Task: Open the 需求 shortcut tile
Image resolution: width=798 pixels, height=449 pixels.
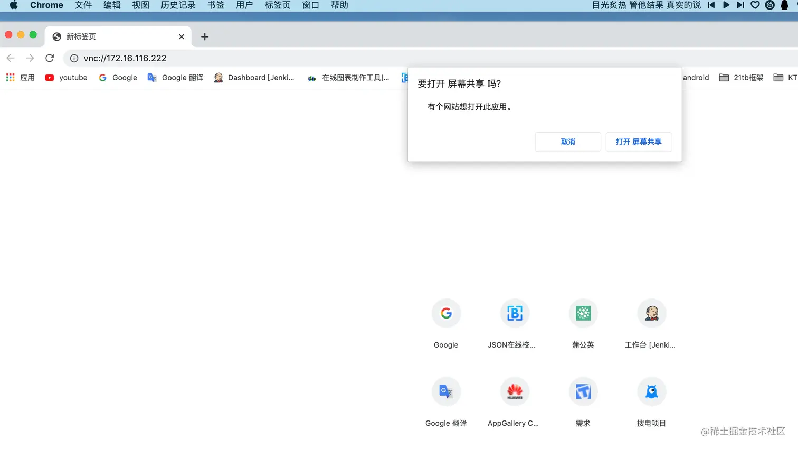Action: point(583,402)
